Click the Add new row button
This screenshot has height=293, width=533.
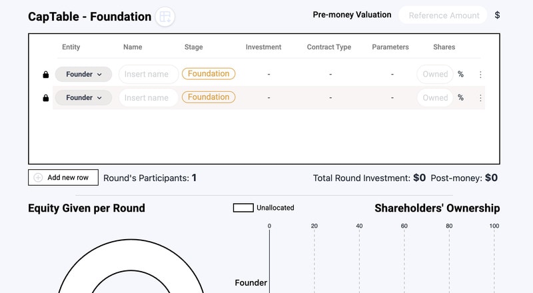63,178
